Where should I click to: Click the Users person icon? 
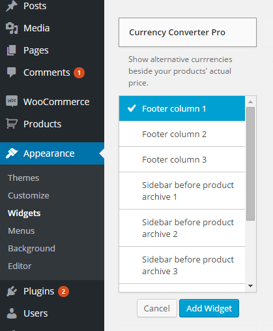click(12, 313)
